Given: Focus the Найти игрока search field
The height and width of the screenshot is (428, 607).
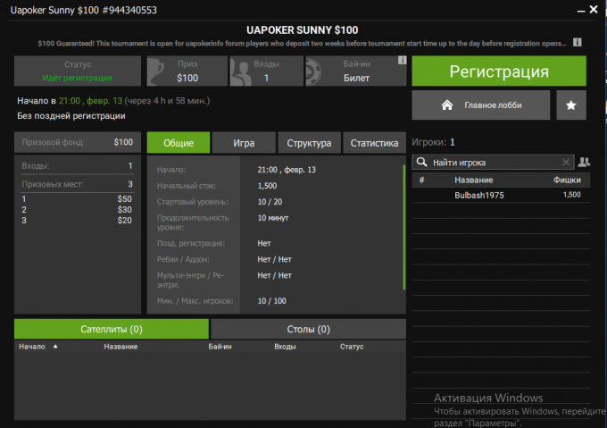Looking at the screenshot, I should pyautogui.click(x=493, y=163).
